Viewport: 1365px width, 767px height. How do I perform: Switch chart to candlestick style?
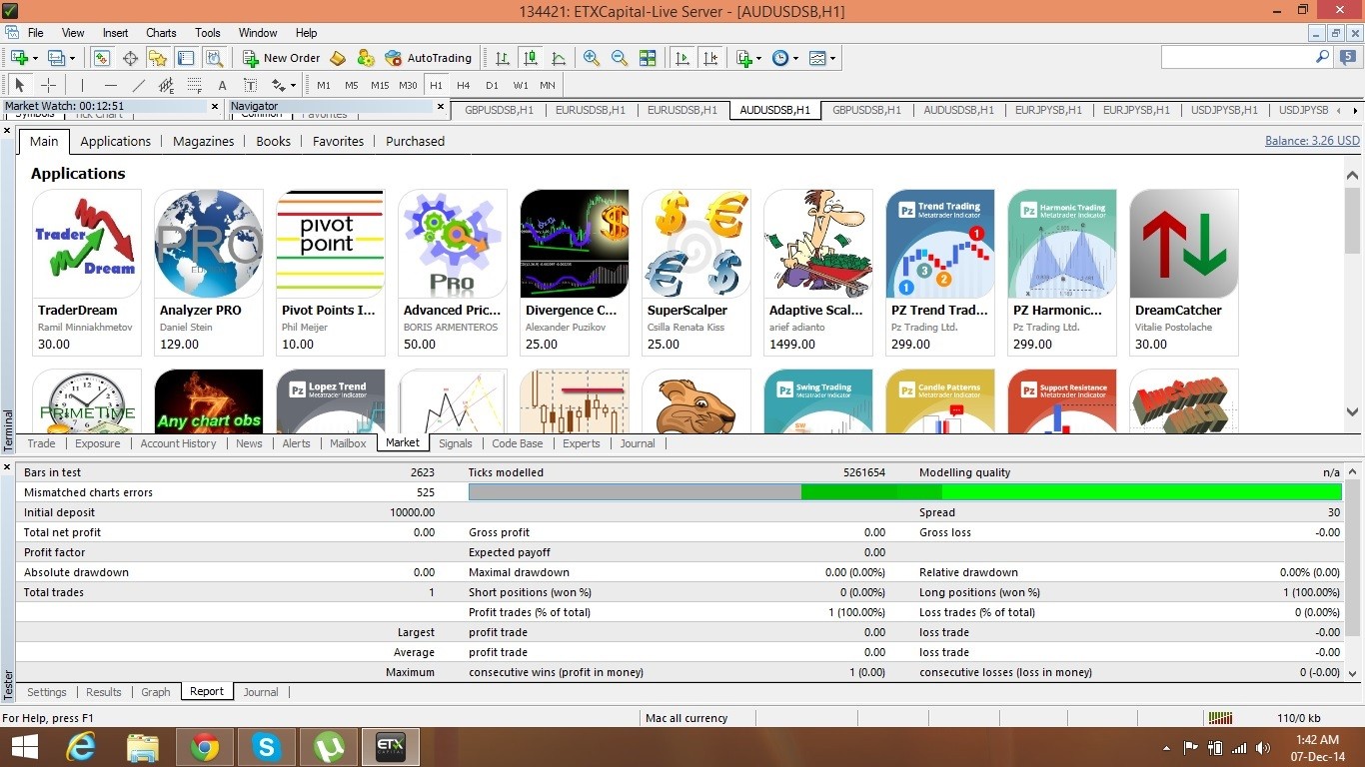point(531,58)
